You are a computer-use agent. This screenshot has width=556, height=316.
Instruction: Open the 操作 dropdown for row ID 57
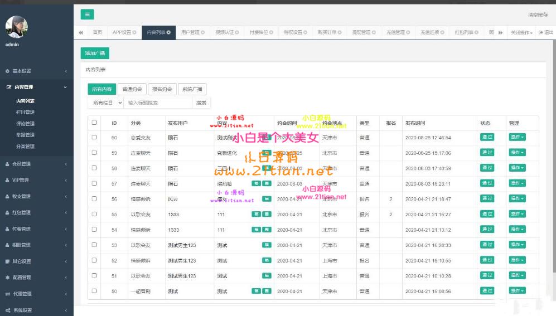(518, 183)
